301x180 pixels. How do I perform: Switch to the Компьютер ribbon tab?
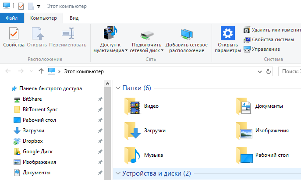click(x=43, y=18)
